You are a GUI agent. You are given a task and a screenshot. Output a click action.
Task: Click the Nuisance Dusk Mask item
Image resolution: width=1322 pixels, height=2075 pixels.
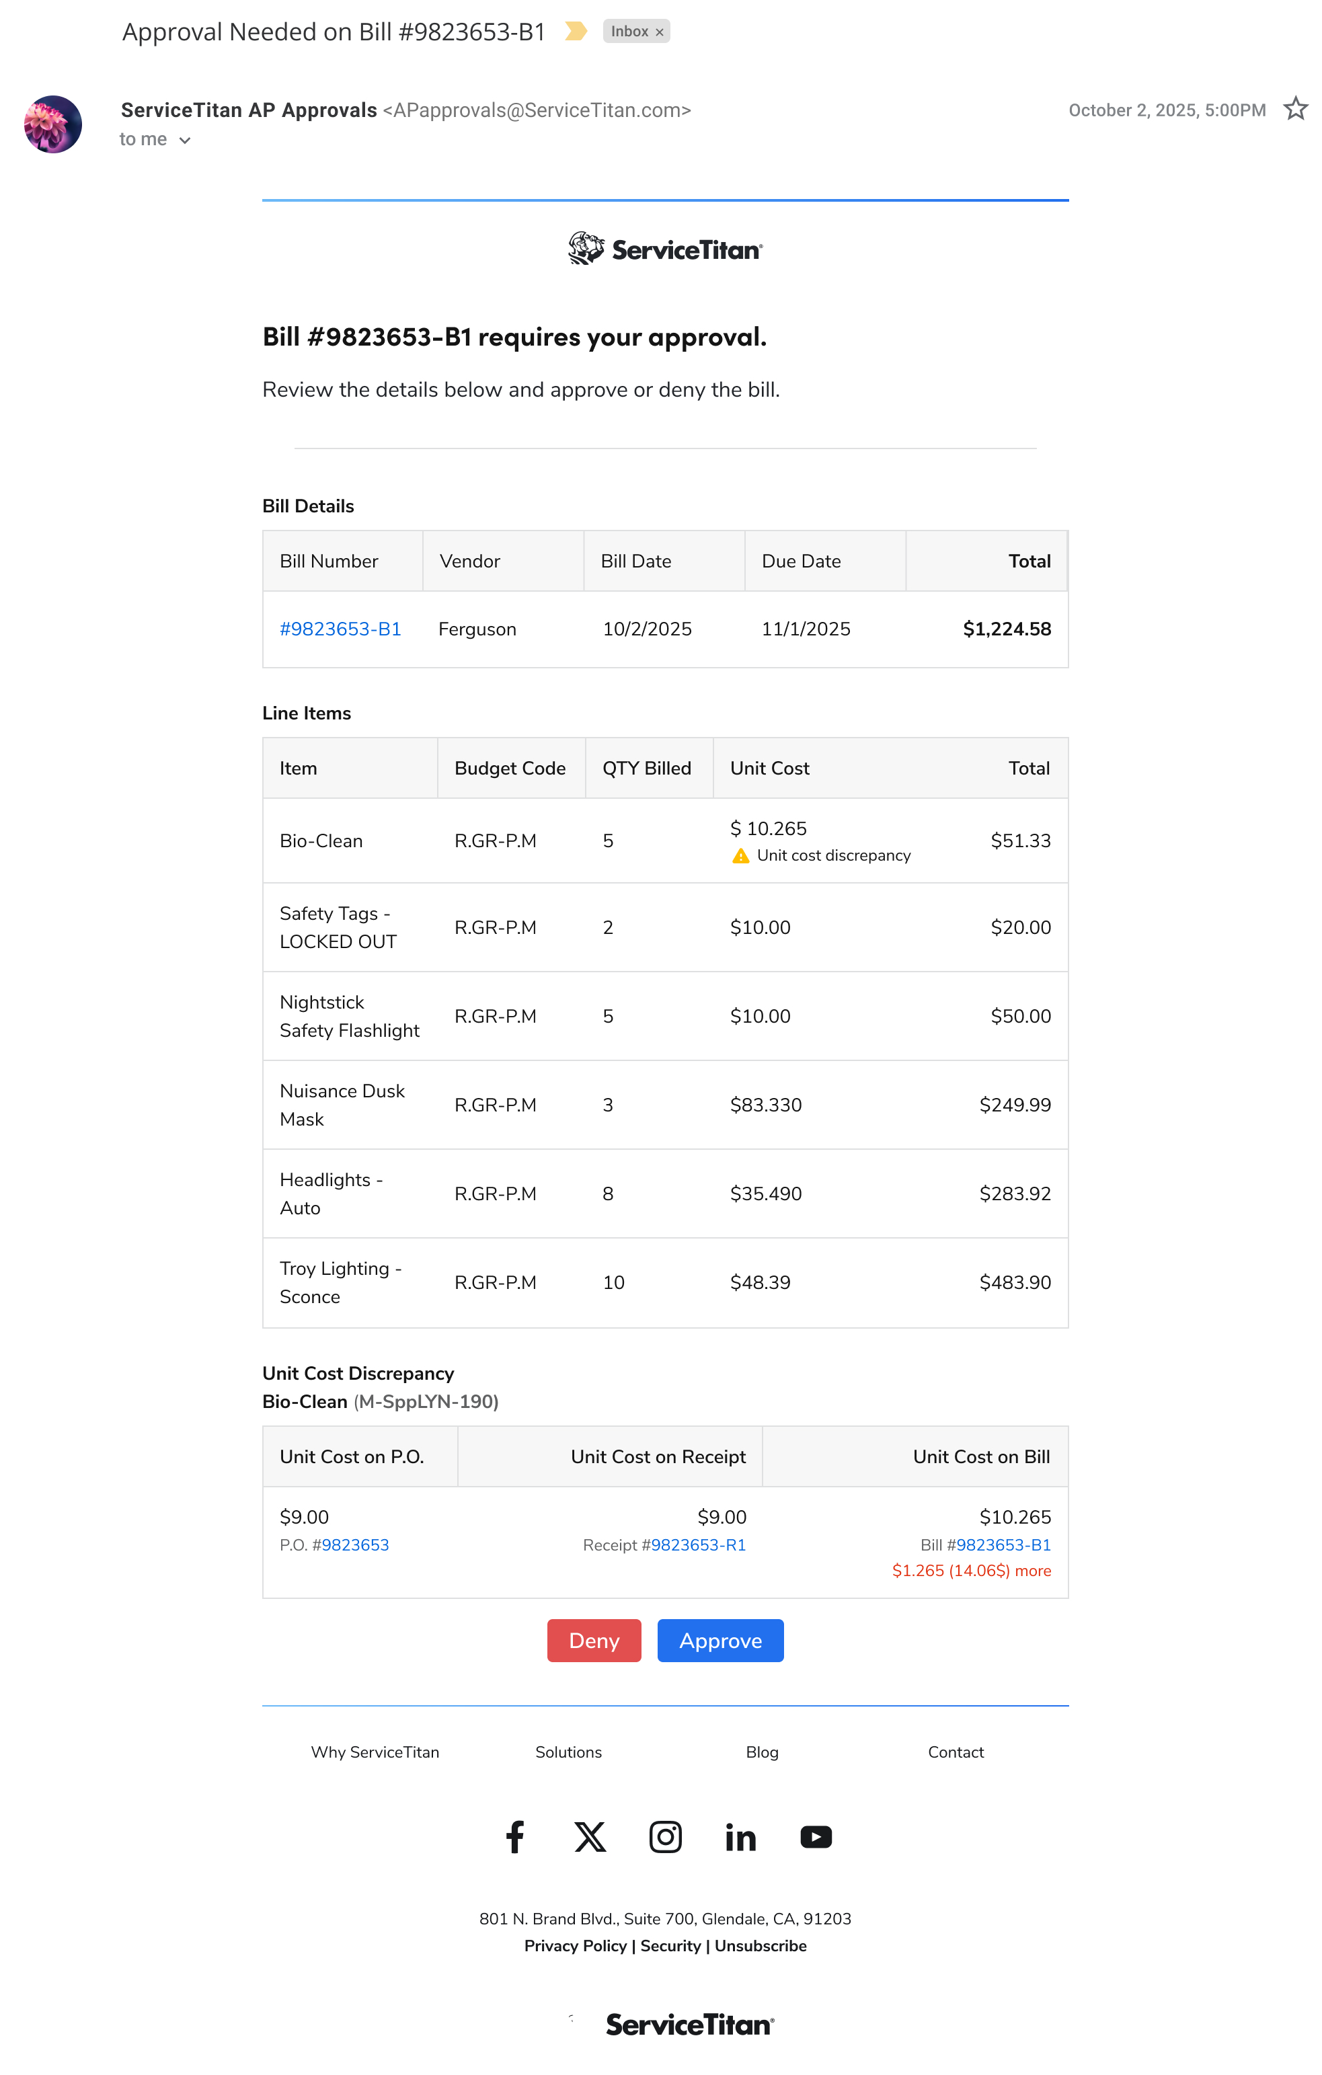pos(342,1105)
